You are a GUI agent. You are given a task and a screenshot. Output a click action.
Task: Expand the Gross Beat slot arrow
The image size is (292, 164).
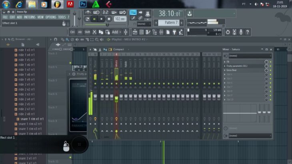click(225, 70)
